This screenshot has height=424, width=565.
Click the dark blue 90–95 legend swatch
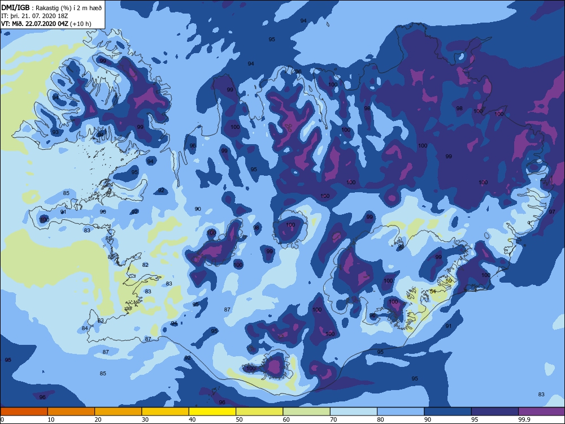click(448, 412)
